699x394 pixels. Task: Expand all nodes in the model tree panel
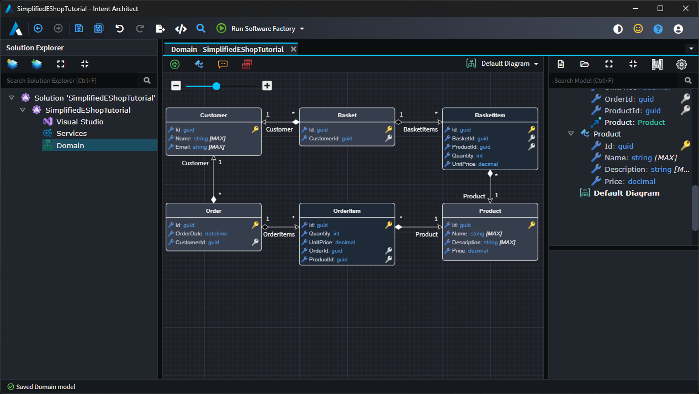pos(609,64)
